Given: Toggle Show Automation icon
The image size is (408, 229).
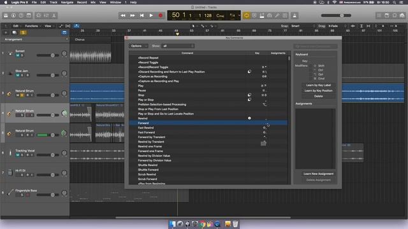Looking at the screenshot, I should [61, 26].
